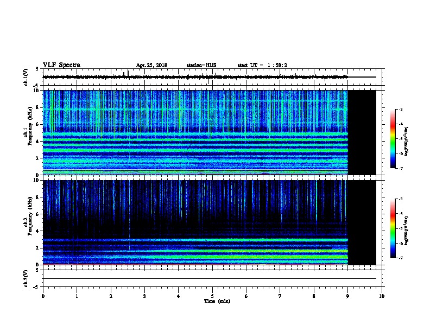The width and height of the screenshot is (430, 332).
Task: Click the ch.1 spectrogram plot
Action: pos(209,132)
